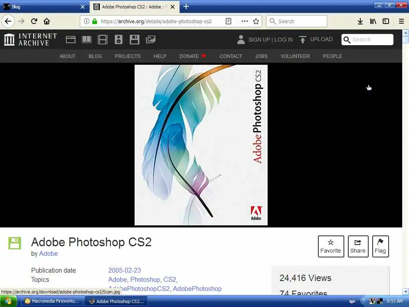Screen dimensions: 409x307
Task: Click the Favorite button
Action: pos(331,246)
